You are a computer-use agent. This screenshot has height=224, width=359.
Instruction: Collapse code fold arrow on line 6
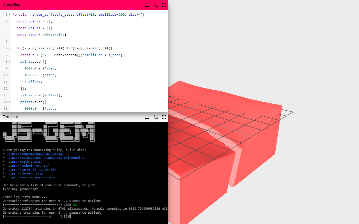coord(9,48)
